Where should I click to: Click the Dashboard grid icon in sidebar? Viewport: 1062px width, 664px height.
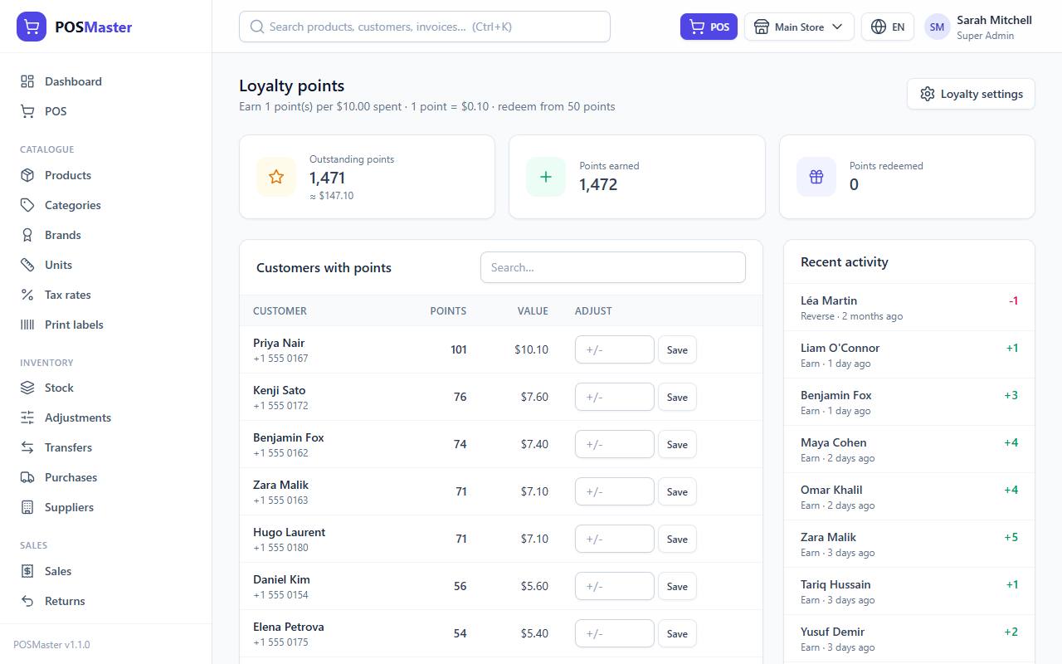(27, 81)
